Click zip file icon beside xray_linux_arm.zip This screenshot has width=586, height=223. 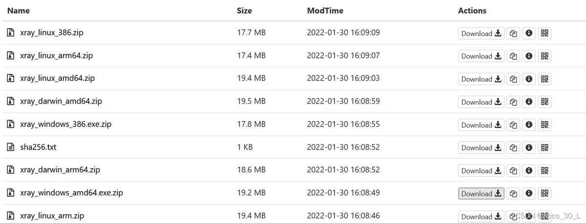pyautogui.click(x=11, y=215)
